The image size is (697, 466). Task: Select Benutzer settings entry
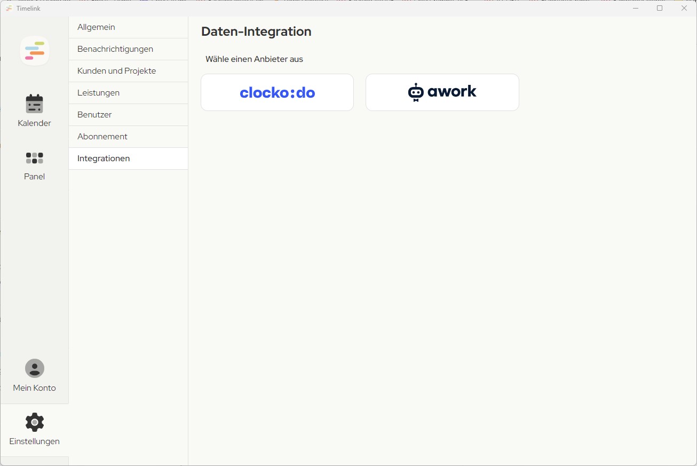click(128, 115)
